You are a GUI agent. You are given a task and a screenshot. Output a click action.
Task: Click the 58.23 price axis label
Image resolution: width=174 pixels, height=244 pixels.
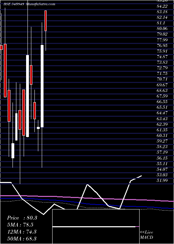pyautogui.click(x=163, y=147)
